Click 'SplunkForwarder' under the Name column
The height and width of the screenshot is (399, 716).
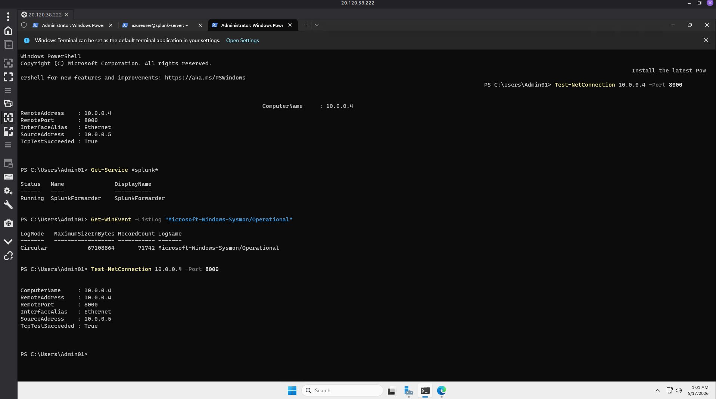point(76,198)
